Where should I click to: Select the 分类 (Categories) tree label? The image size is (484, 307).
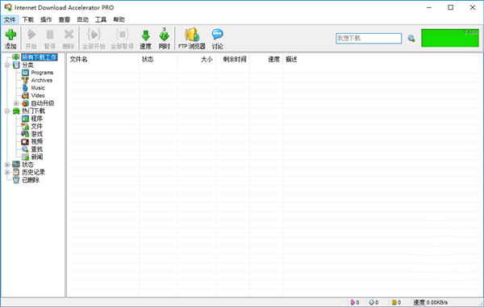(27, 65)
